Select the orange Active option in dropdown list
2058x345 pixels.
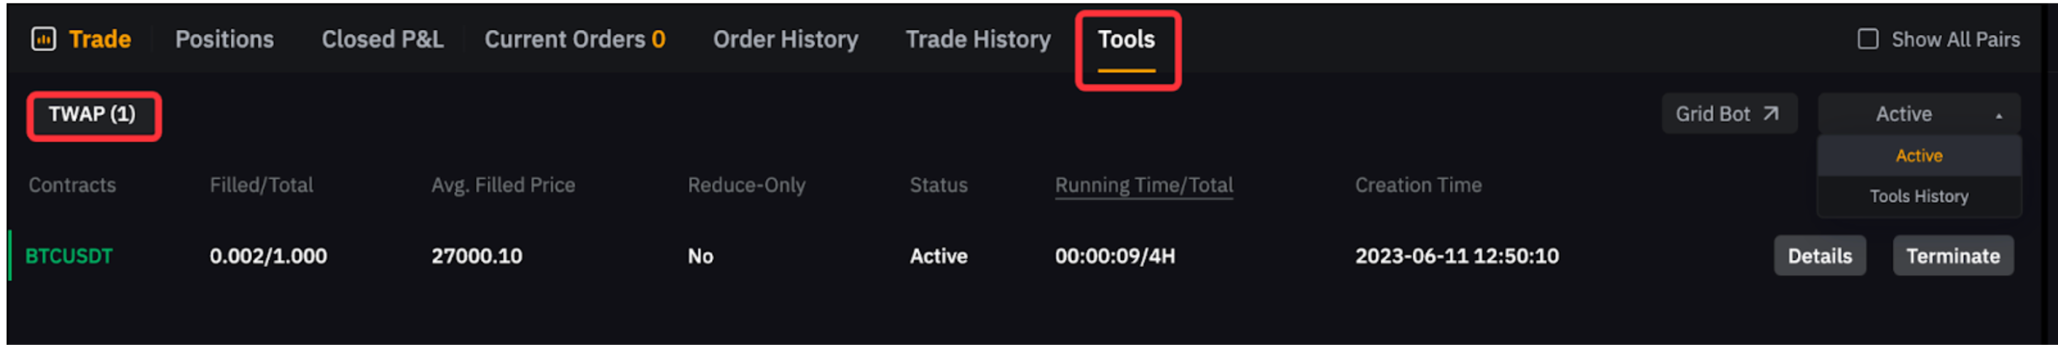[x=1918, y=156]
